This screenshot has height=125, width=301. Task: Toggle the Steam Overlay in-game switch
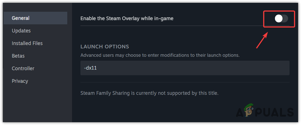281,19
